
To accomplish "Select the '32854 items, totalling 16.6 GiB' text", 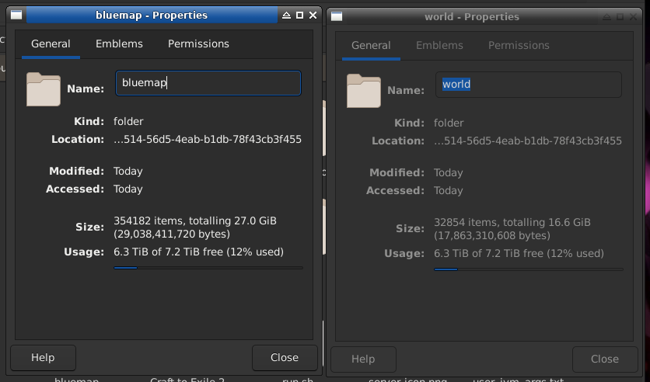I will [512, 222].
